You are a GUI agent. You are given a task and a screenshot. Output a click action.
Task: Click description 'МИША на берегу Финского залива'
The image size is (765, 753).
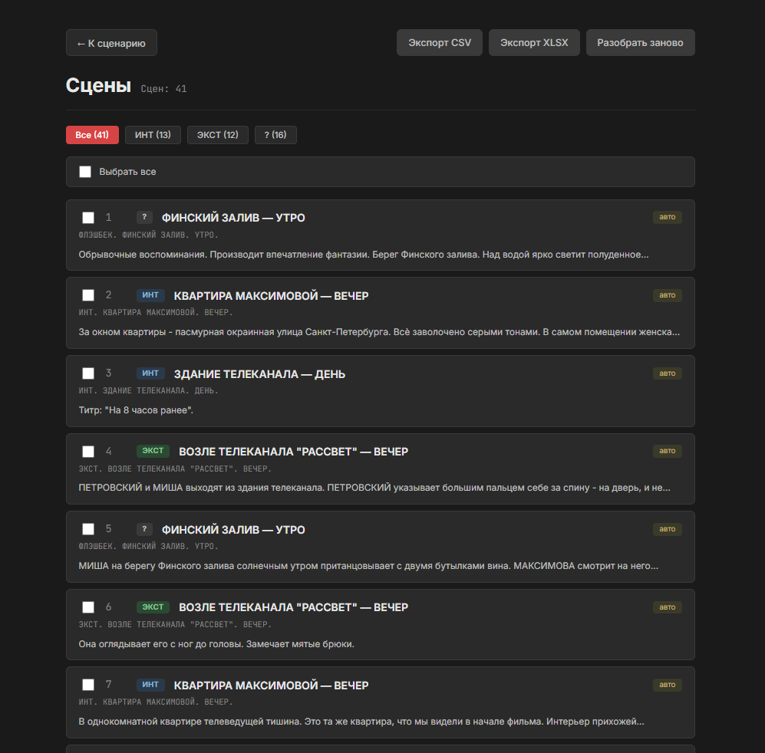click(x=368, y=566)
